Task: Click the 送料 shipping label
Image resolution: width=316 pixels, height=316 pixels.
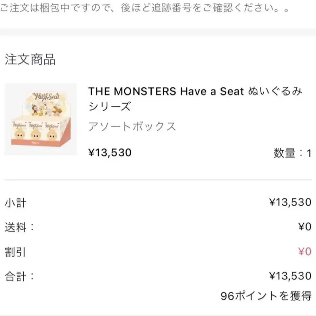Action: [19, 227]
